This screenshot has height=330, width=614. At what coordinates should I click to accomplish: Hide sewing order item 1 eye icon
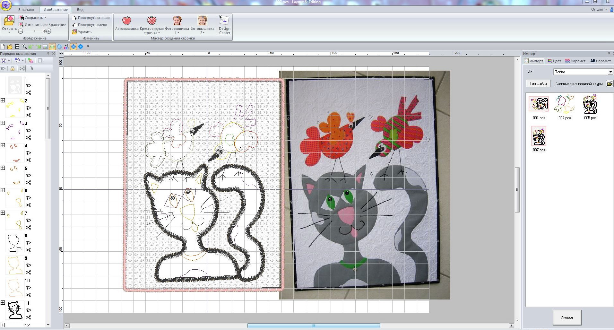[29, 86]
